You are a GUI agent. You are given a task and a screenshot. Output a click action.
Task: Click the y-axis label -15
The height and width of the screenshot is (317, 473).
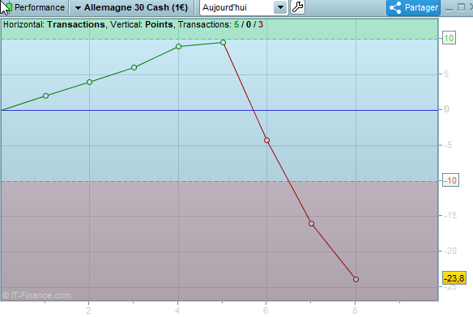click(x=450, y=215)
